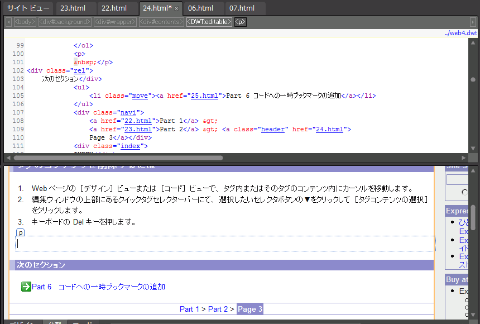Click the 'rel' class name in code
The width and height of the screenshot is (480, 324).
[x=80, y=70]
